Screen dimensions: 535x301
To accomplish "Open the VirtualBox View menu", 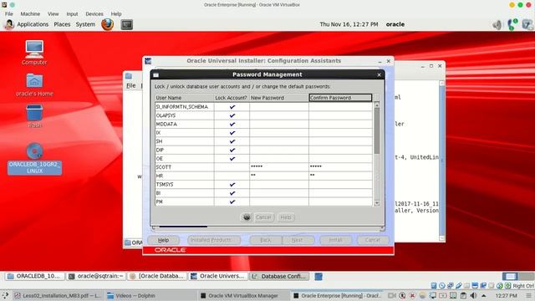I will (53, 14).
